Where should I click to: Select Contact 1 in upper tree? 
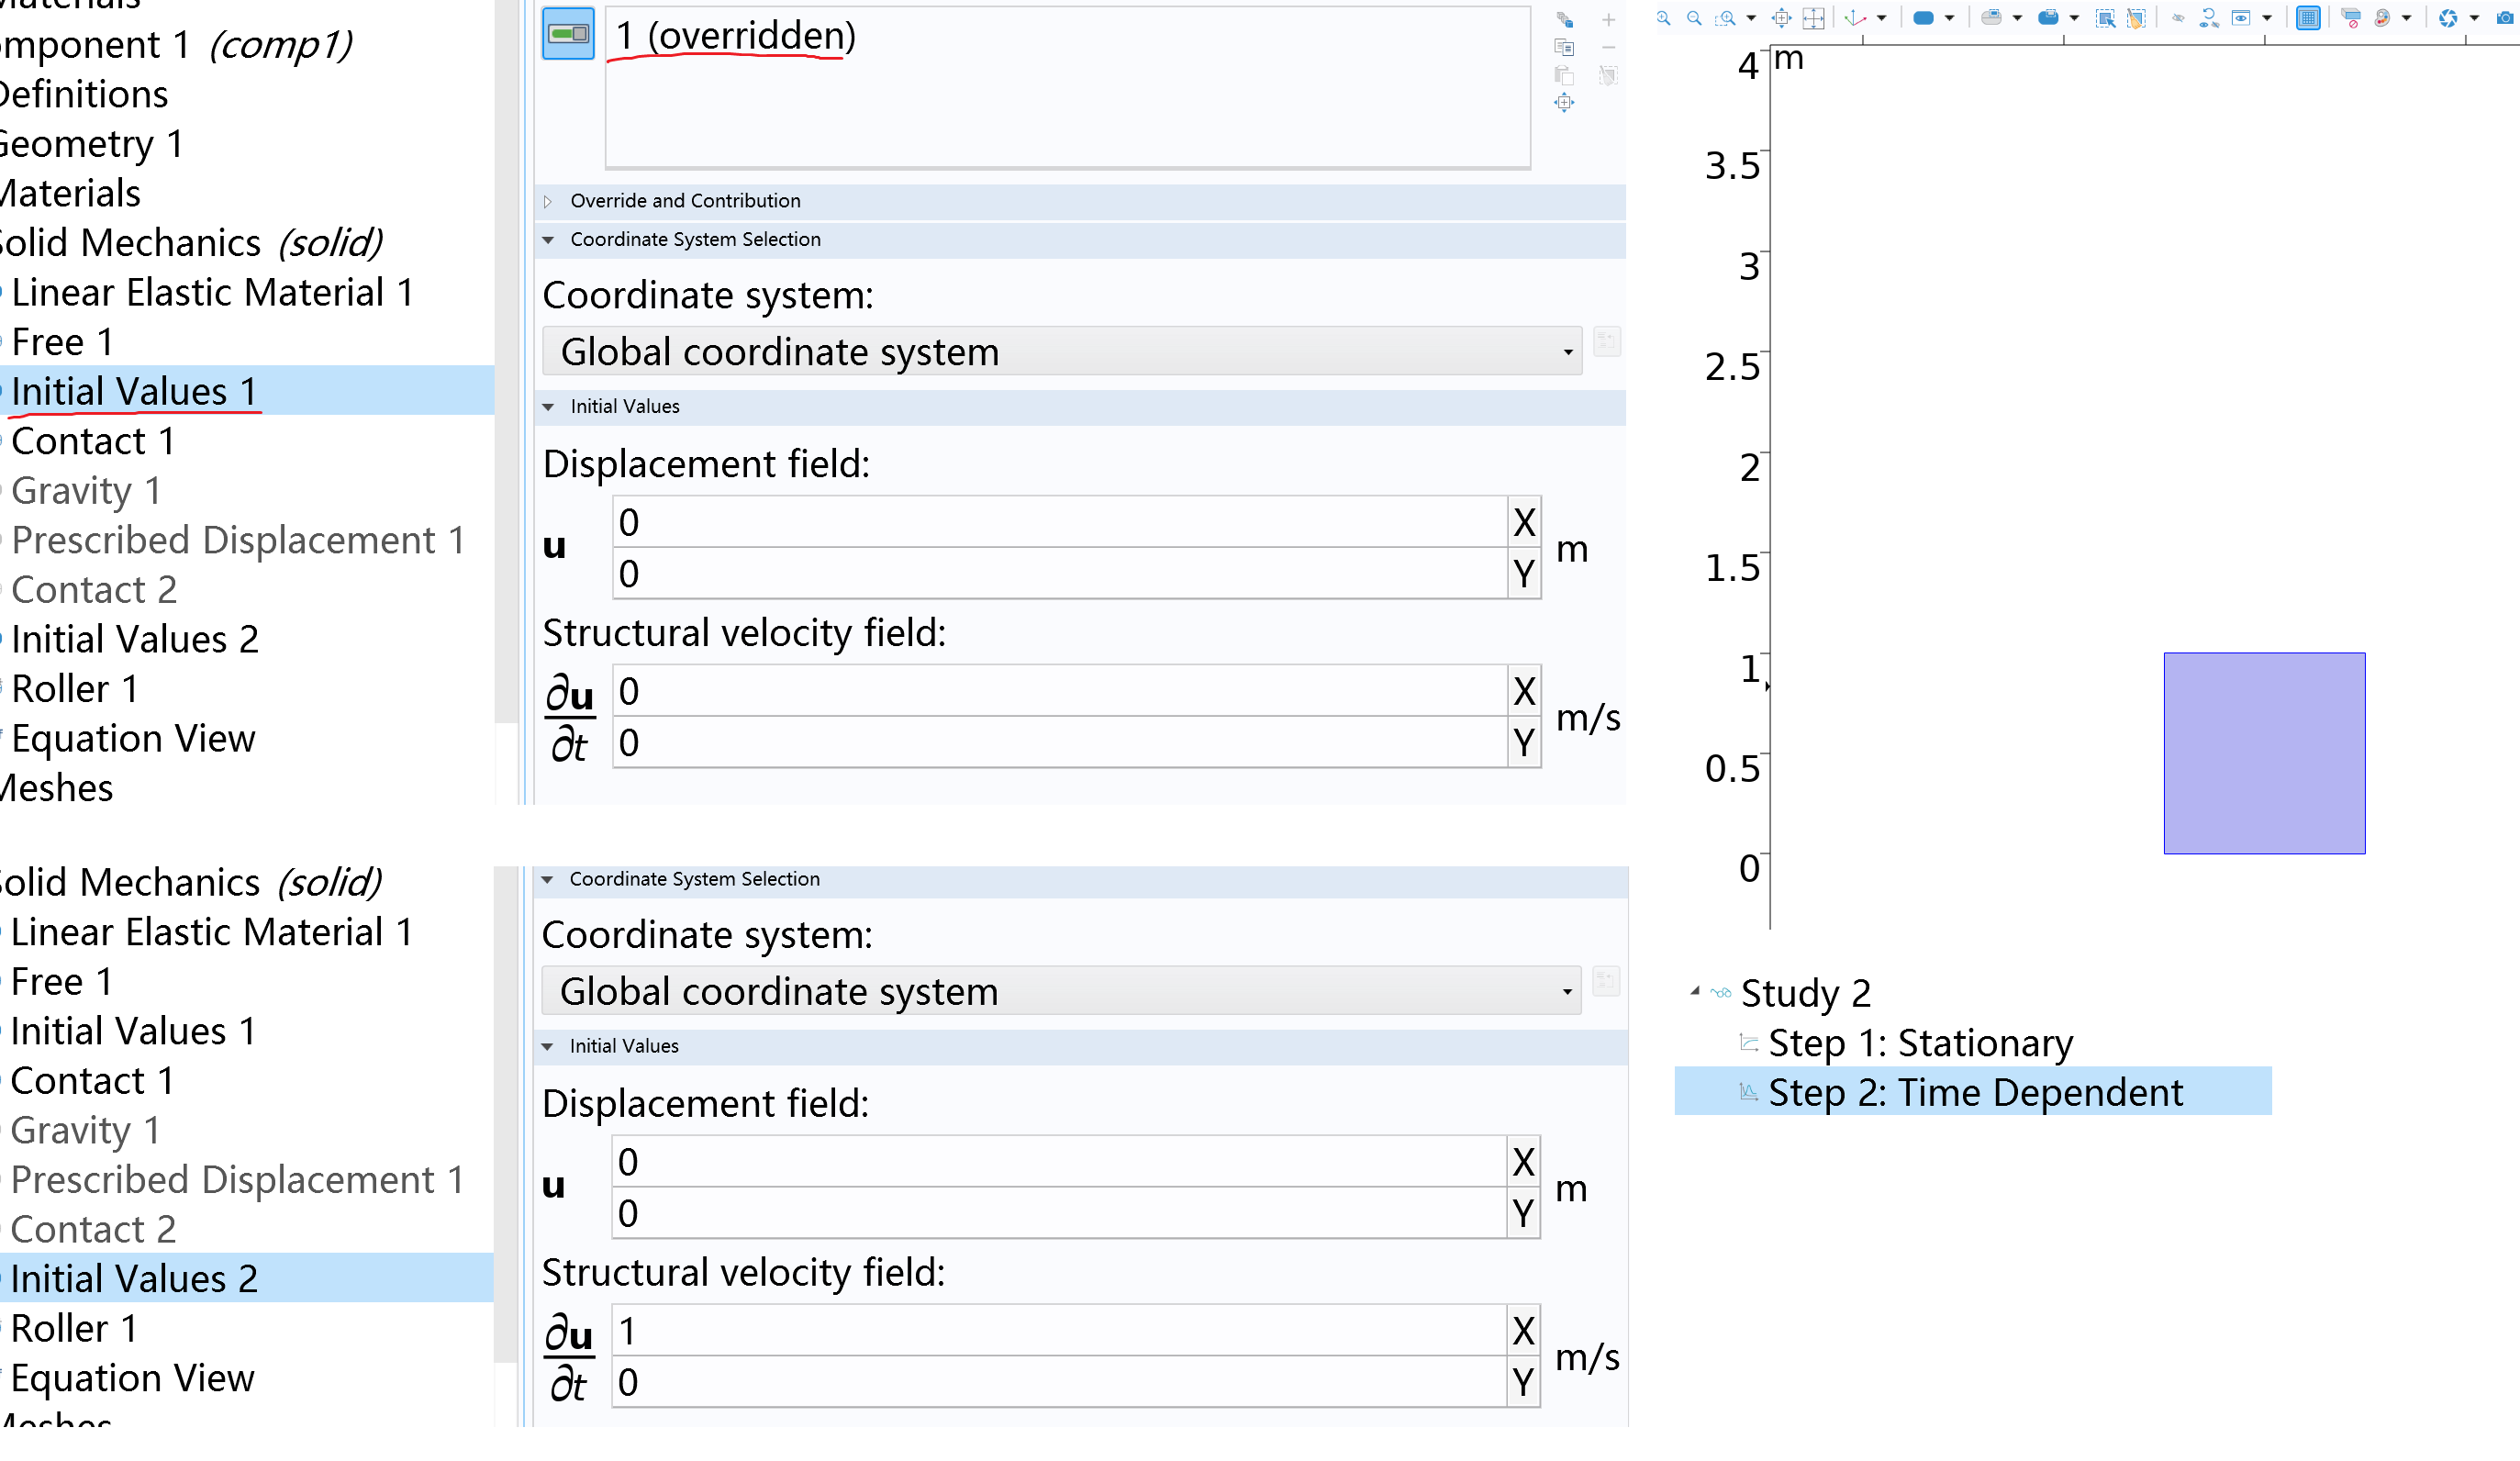click(93, 441)
